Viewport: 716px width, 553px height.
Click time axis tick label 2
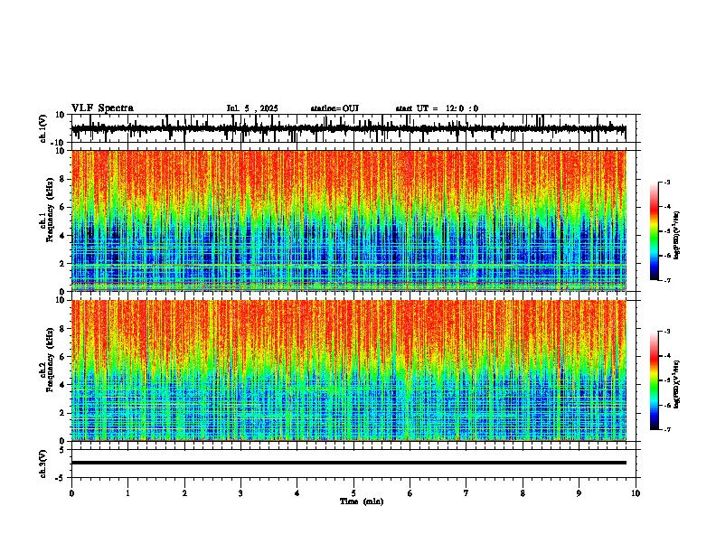pyautogui.click(x=184, y=493)
